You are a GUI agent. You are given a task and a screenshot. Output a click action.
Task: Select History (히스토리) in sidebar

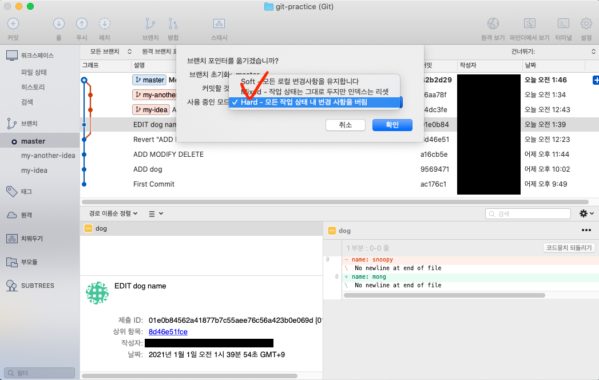click(33, 87)
